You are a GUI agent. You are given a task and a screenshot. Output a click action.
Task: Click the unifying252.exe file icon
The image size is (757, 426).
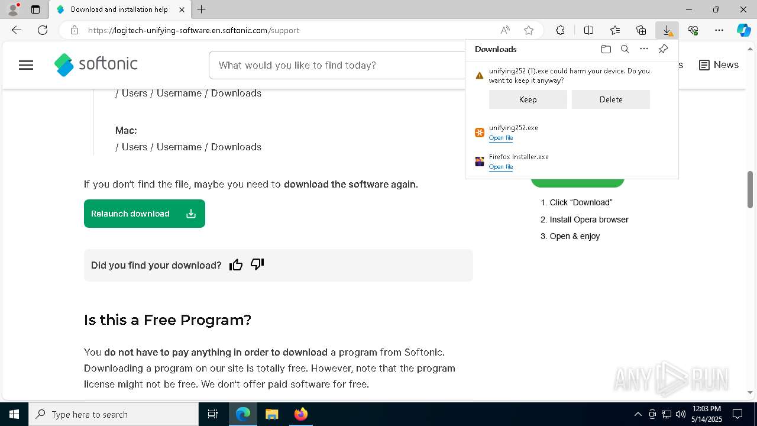(480, 133)
